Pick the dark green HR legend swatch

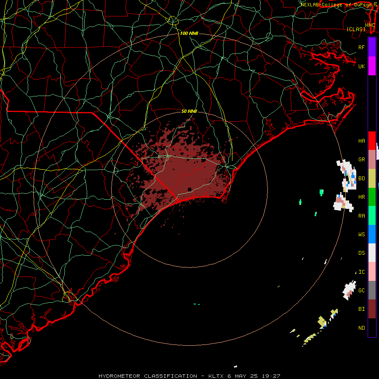(x=372, y=197)
